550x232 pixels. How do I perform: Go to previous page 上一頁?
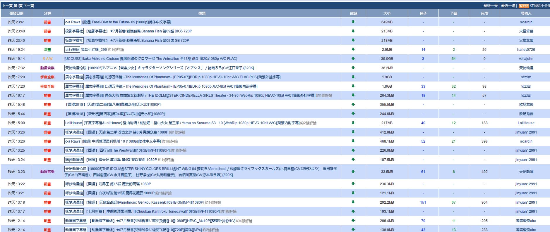point(7,6)
